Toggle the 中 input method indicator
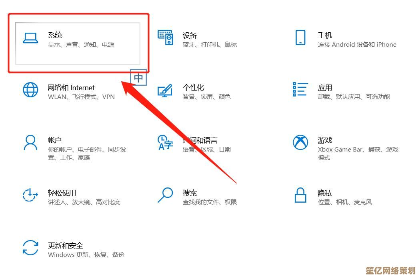The width and height of the screenshot is (418, 278). coord(138,78)
